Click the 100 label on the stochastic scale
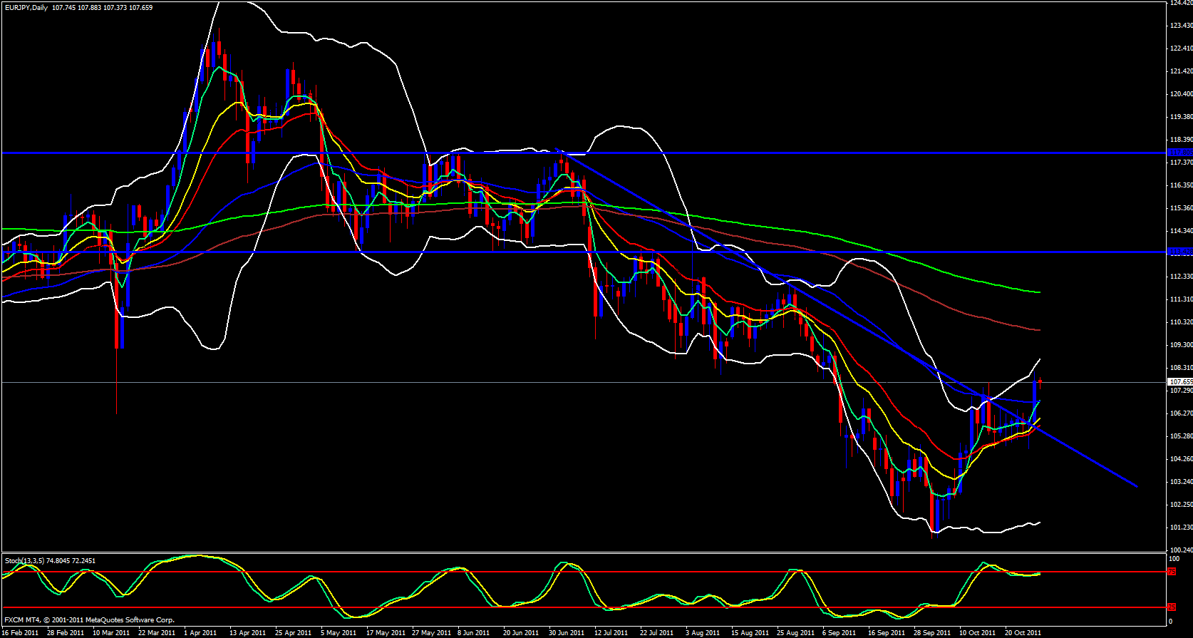The height and width of the screenshot is (638, 1193). click(x=1174, y=559)
